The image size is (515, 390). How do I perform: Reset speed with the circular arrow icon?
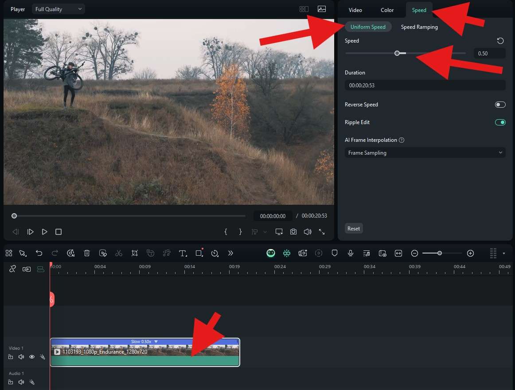[x=500, y=41]
